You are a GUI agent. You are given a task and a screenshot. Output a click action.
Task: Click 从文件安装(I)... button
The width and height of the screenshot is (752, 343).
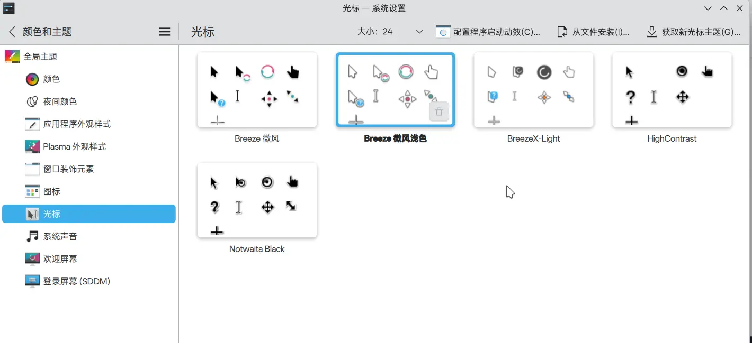pyautogui.click(x=594, y=32)
